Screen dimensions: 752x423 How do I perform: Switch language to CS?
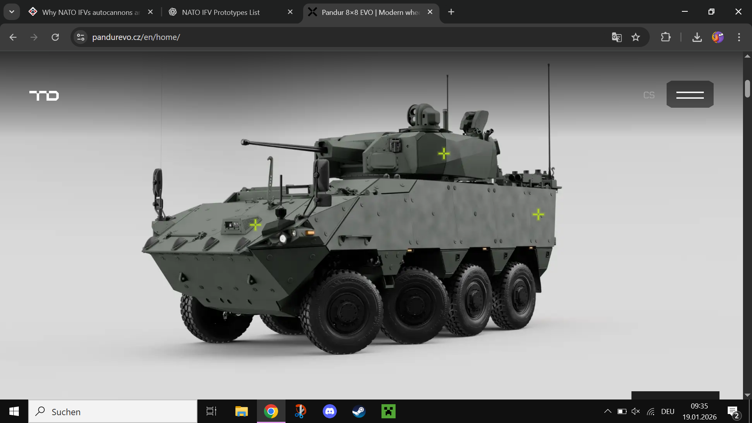click(649, 95)
